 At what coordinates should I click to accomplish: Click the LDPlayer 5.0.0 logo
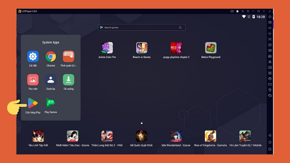click(x=20, y=11)
